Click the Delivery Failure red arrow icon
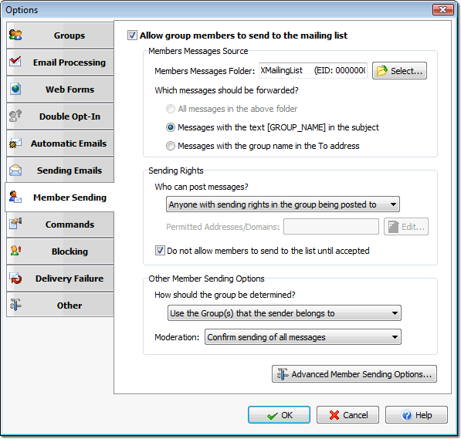The height and width of the screenshot is (439, 461). click(15, 278)
